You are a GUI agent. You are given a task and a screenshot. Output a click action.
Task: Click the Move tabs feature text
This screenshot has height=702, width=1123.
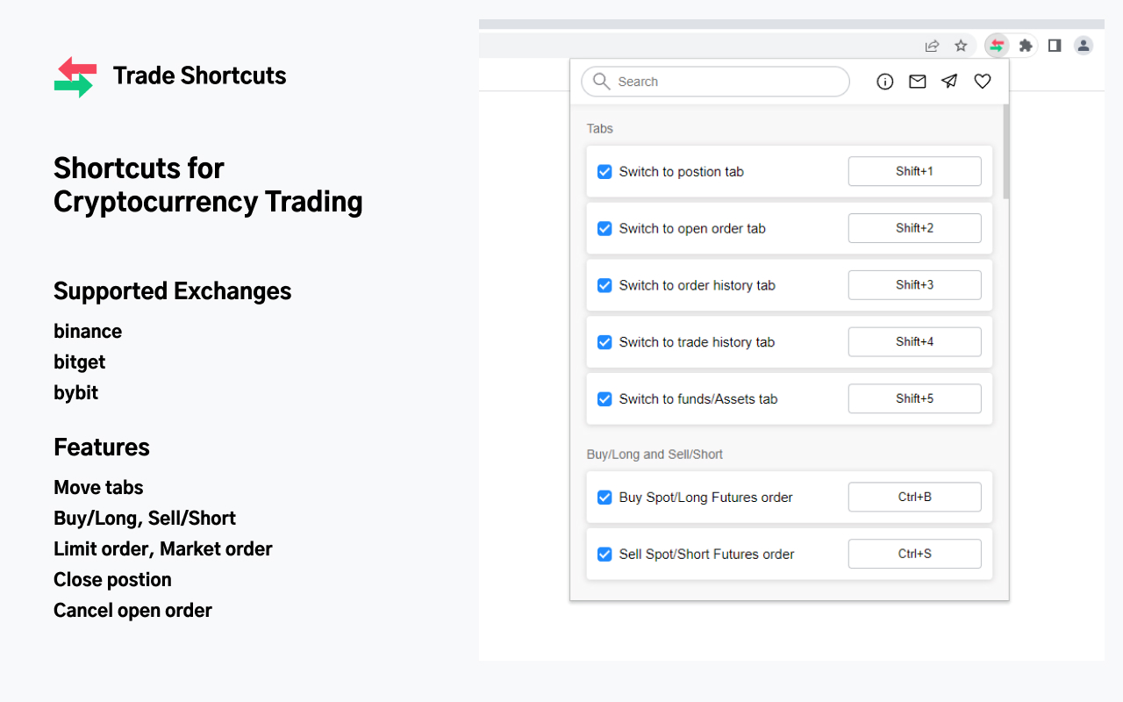click(x=98, y=488)
